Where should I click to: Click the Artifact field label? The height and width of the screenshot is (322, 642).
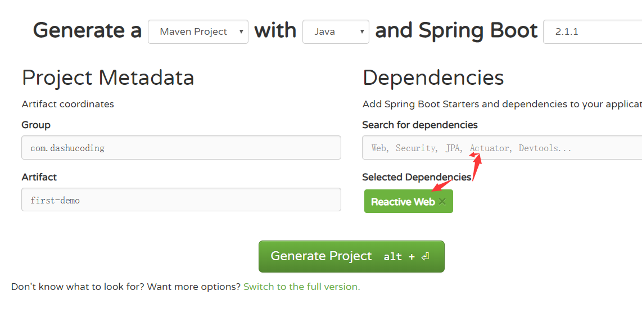(x=39, y=177)
